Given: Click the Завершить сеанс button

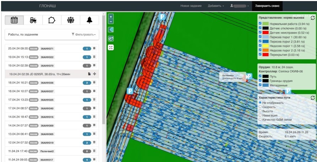Looking at the screenshot, I should tap(267, 6).
